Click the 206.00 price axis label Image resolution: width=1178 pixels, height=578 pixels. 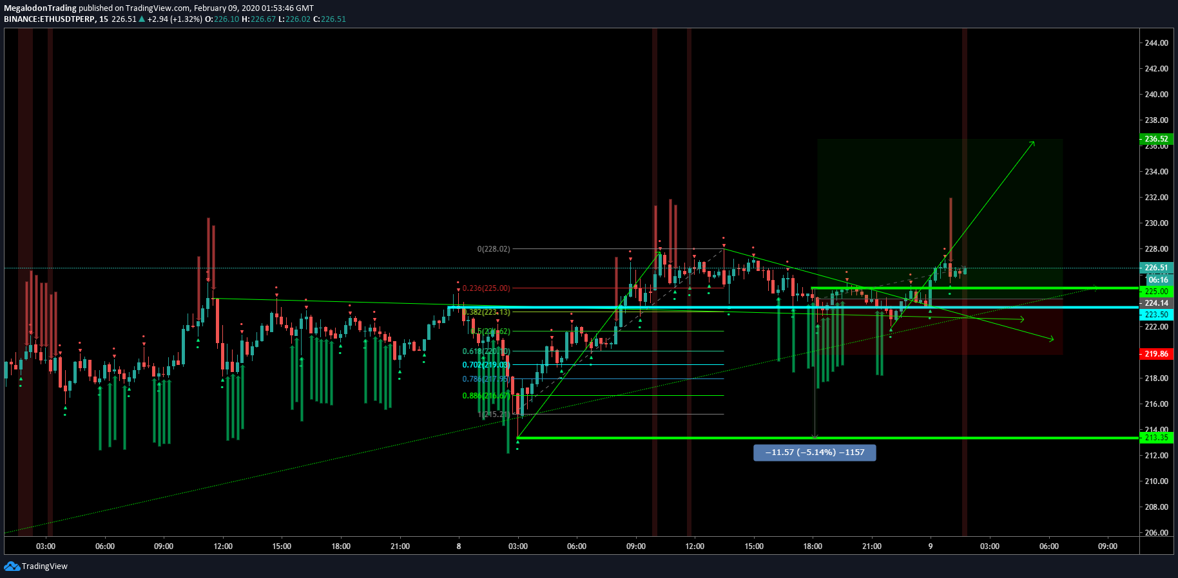tap(1156, 533)
